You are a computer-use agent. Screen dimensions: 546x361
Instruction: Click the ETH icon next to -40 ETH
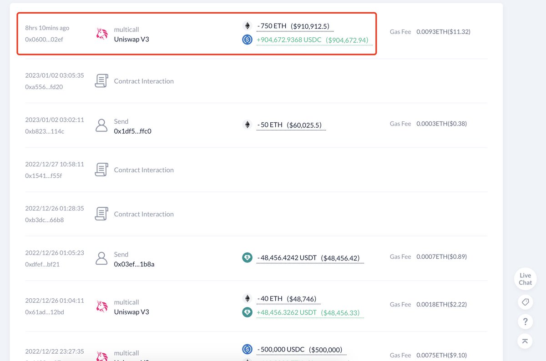[x=247, y=299]
